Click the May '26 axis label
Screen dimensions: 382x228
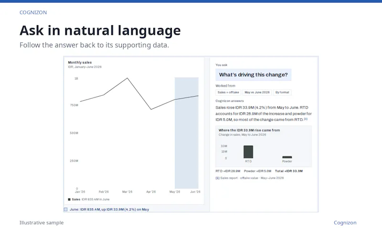point(175,192)
